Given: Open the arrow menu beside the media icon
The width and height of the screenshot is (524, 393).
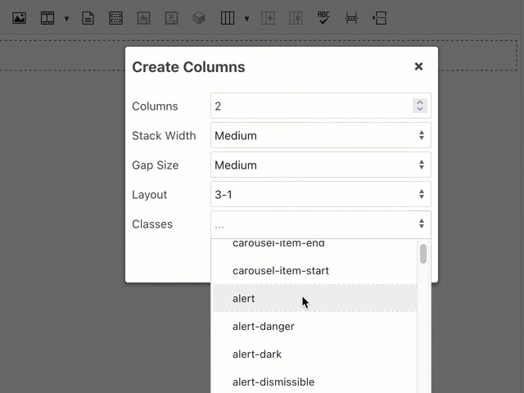Looking at the screenshot, I should coord(66,19).
